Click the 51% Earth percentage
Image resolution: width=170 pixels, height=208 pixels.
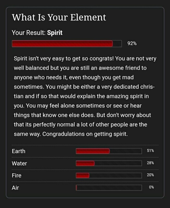[150, 151]
